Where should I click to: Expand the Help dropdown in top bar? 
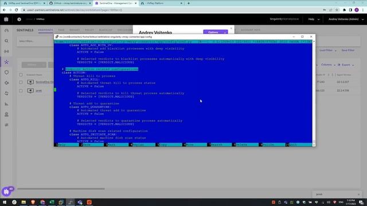point(314,19)
